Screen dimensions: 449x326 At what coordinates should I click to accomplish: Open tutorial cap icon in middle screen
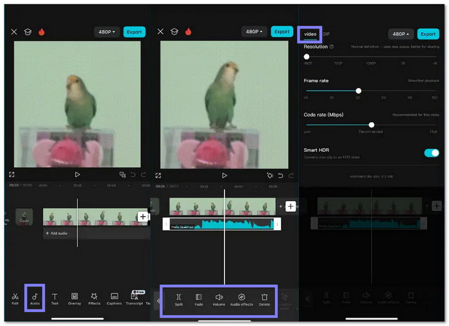click(174, 31)
